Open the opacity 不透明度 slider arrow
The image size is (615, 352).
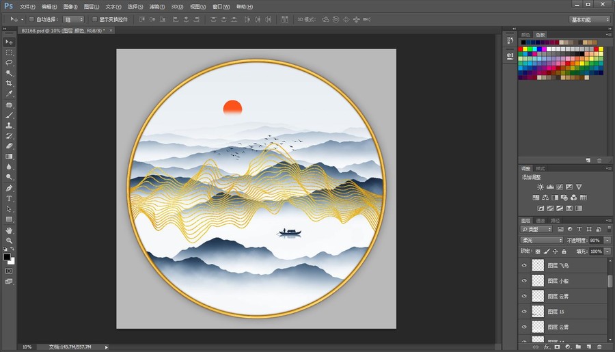click(607, 240)
